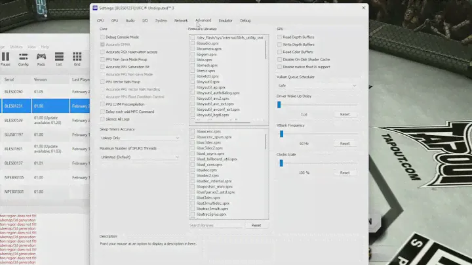472x265 pixels.
Task: Open the Emulator settings tab
Action: point(225,20)
